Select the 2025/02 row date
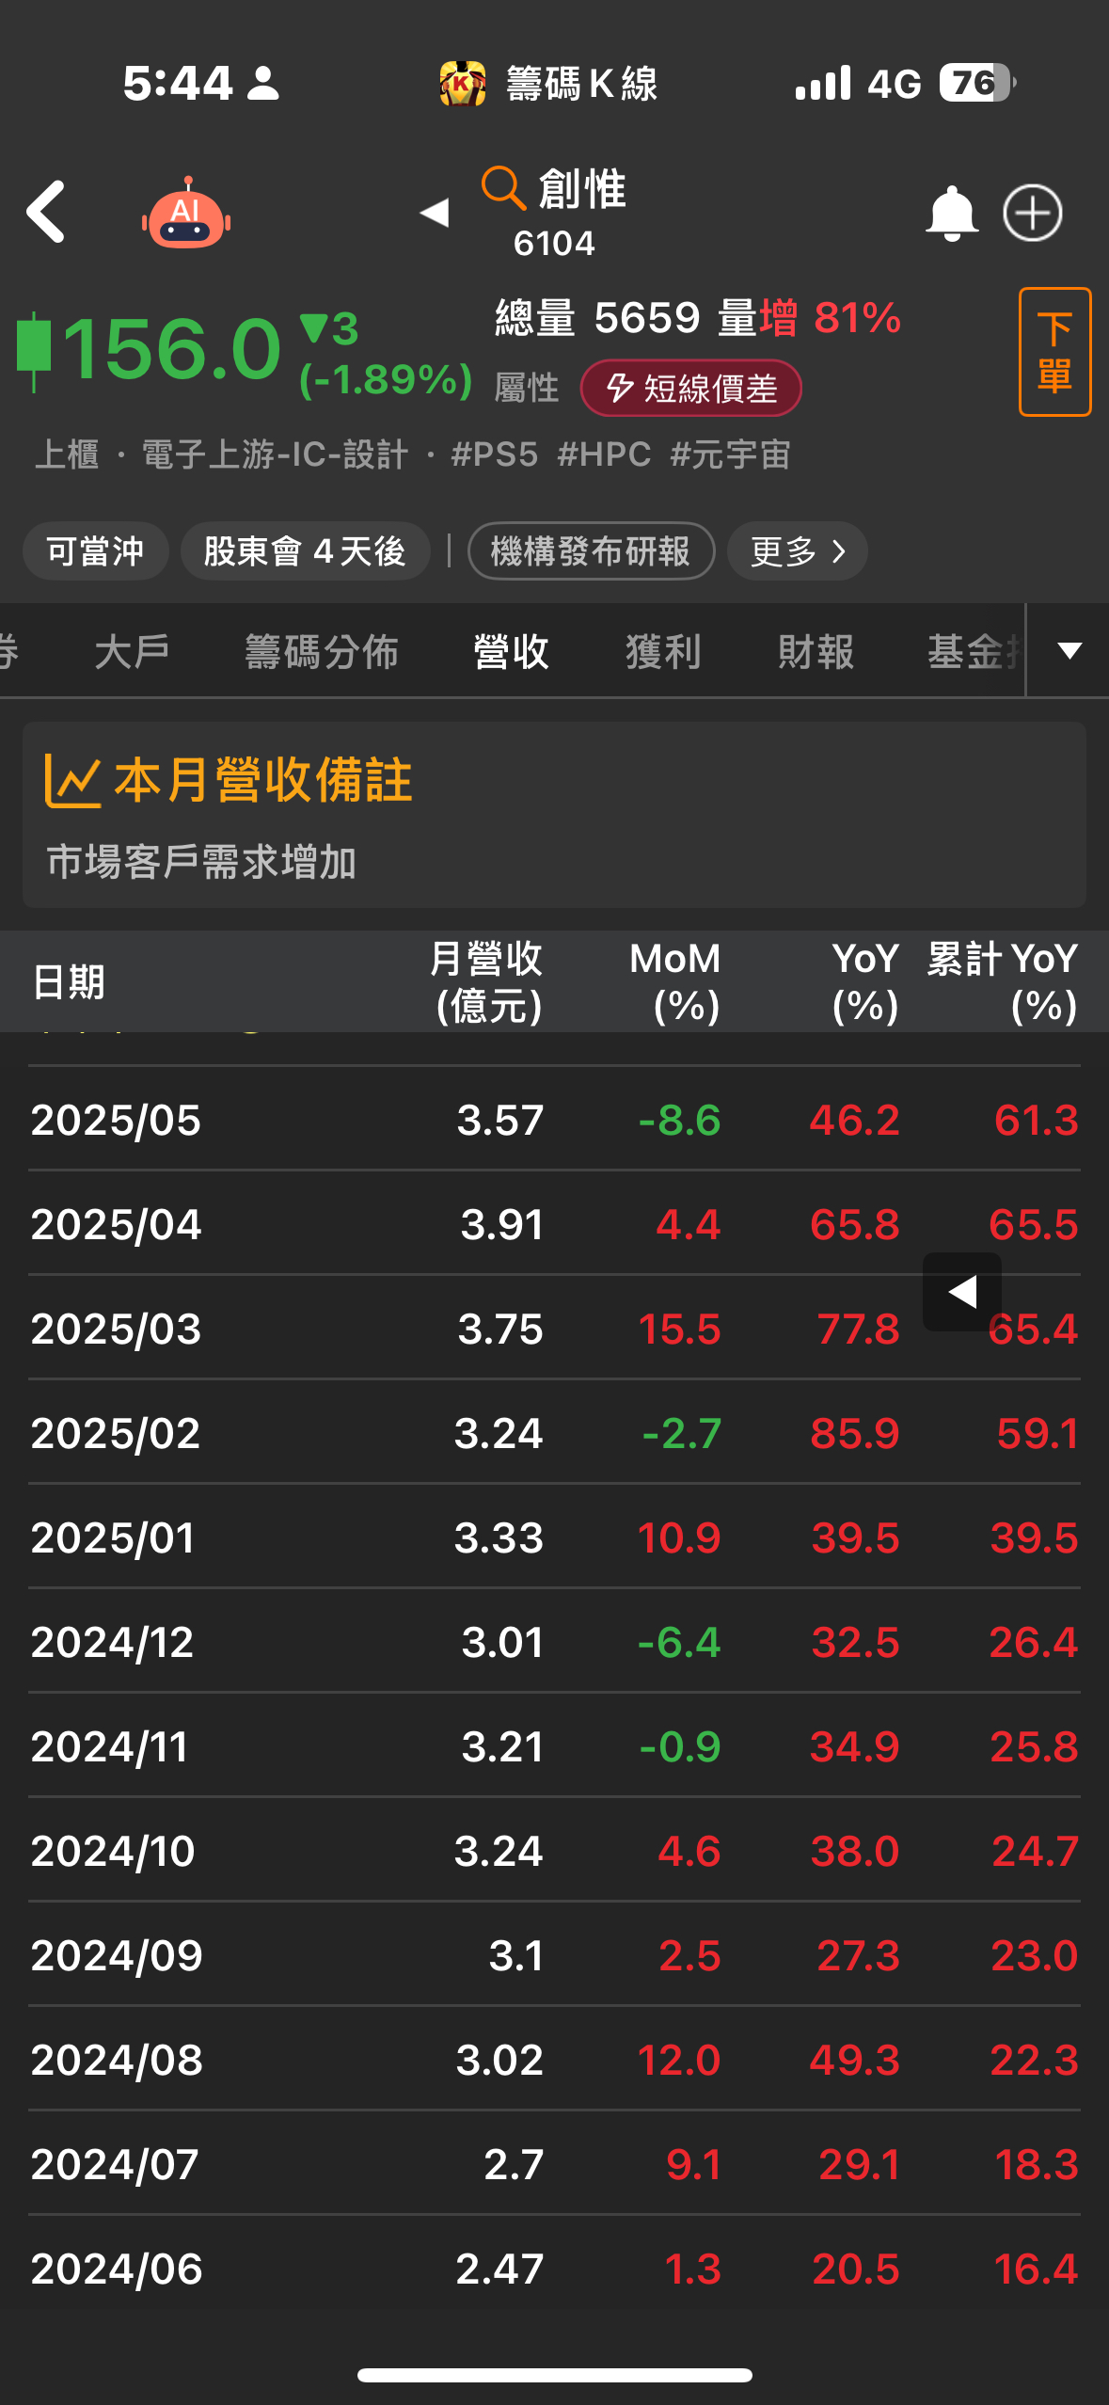This screenshot has width=1109, height=2405. click(116, 1433)
